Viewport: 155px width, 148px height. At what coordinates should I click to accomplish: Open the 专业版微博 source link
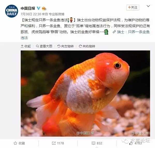point(57,14)
